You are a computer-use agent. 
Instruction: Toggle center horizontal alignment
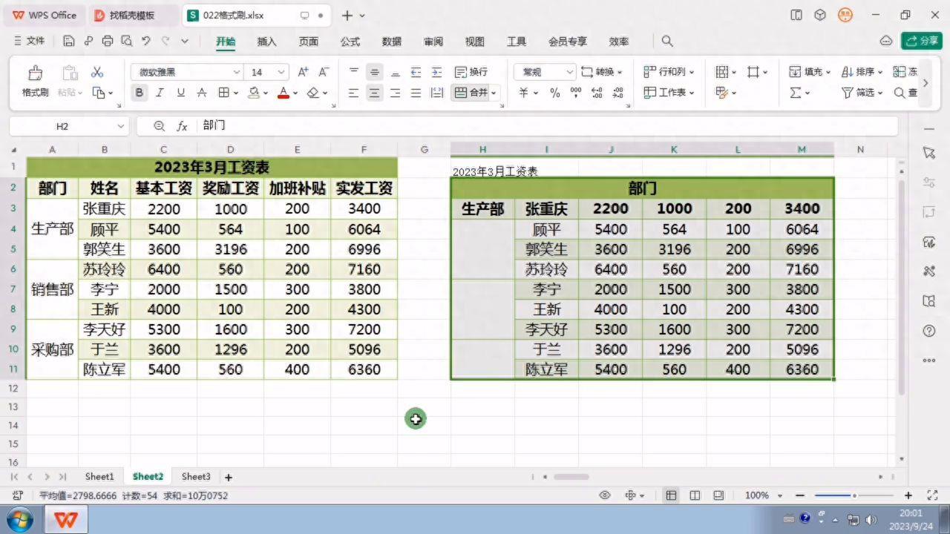(374, 93)
